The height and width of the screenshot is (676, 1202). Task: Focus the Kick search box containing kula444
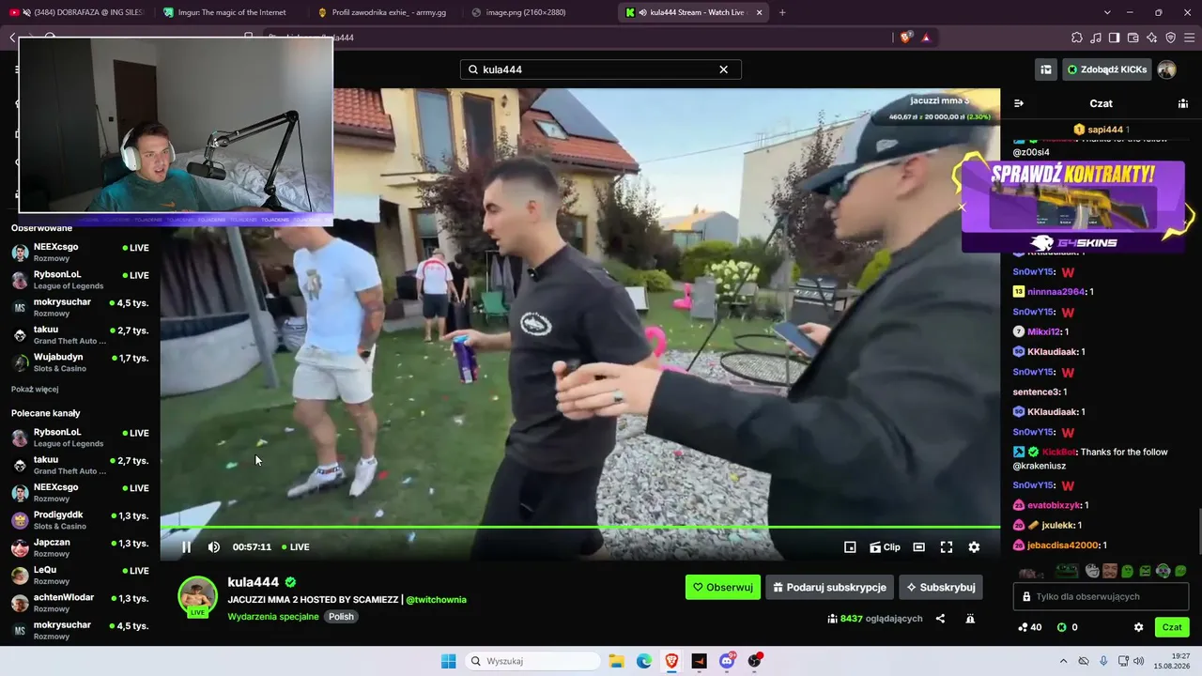pyautogui.click(x=601, y=69)
